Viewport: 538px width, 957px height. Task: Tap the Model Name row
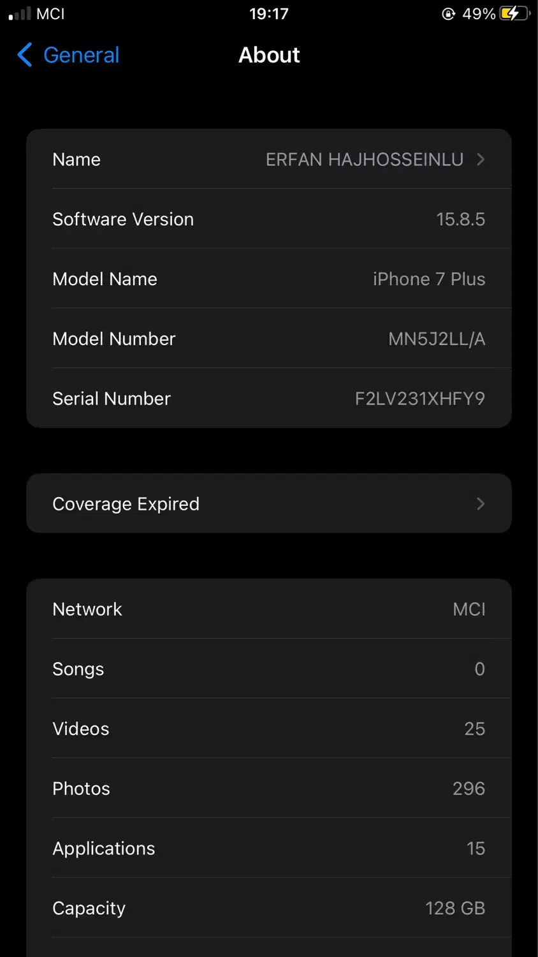[x=268, y=279]
